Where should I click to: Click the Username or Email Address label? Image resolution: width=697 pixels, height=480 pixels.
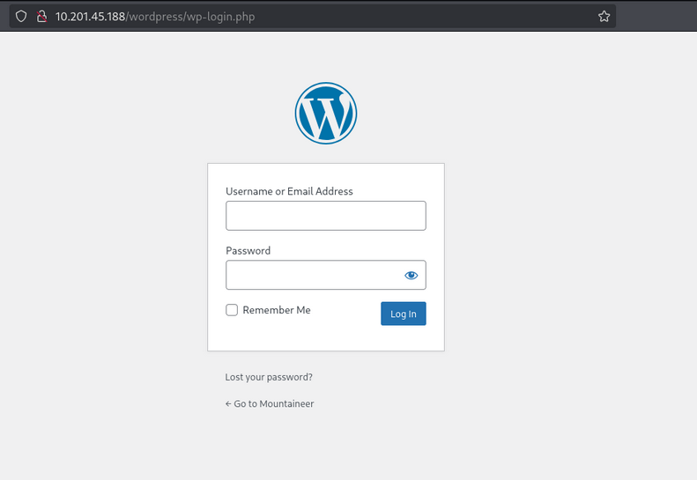pos(289,191)
